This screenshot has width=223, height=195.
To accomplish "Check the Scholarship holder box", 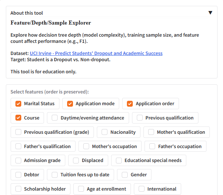I will (18, 189).
